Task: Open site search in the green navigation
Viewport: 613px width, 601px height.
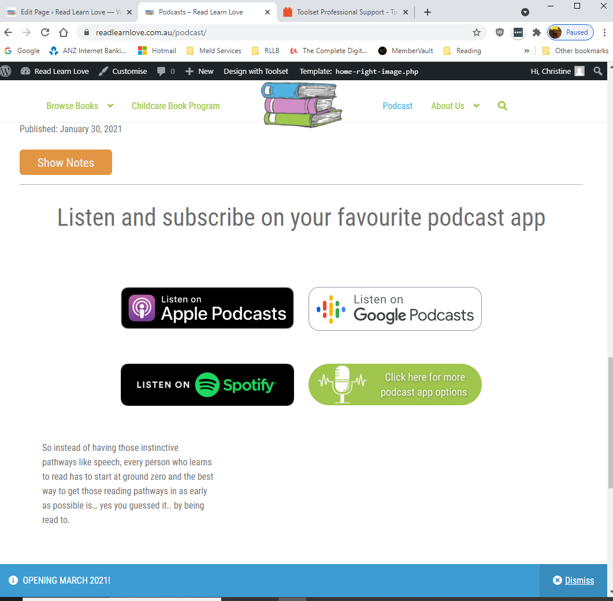Action: pos(503,106)
